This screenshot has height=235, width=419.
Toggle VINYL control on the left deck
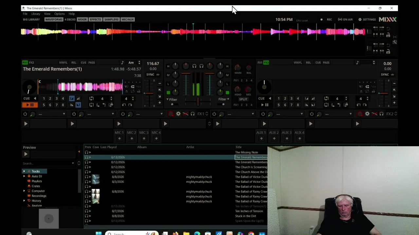(63, 63)
